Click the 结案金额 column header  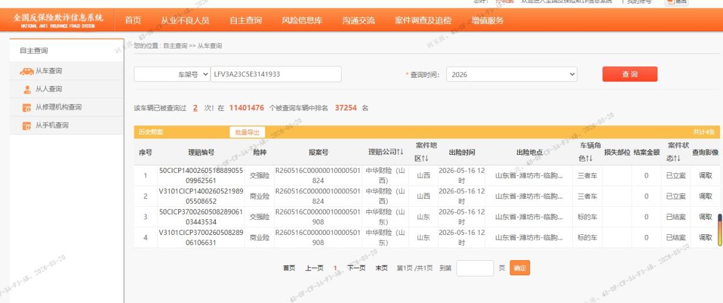tap(646, 152)
